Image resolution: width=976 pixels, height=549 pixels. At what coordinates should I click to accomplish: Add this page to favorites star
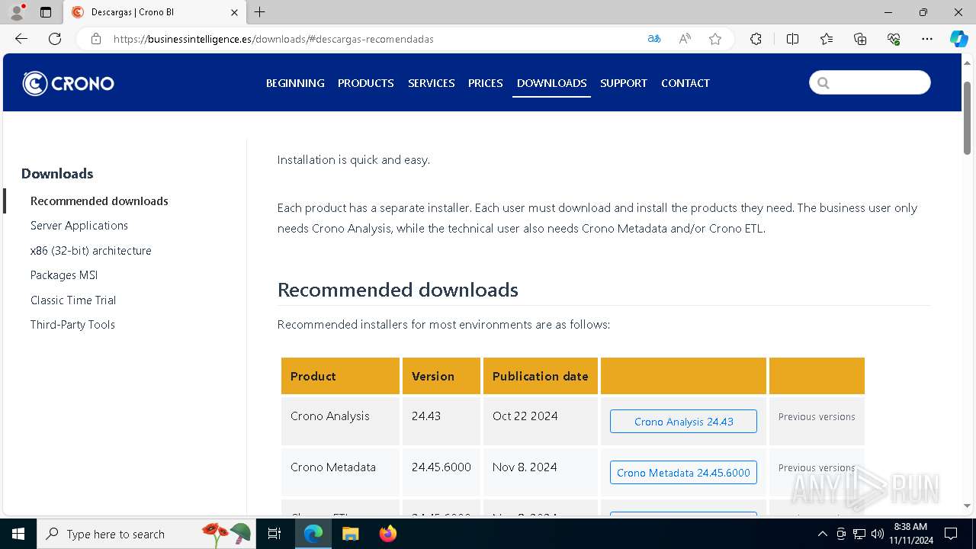[x=715, y=39]
